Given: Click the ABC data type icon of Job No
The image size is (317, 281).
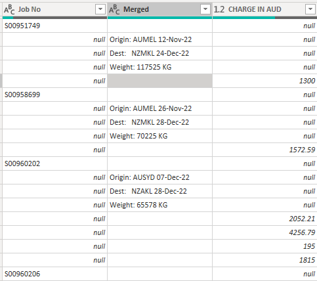Looking at the screenshot, I should [x=9, y=9].
